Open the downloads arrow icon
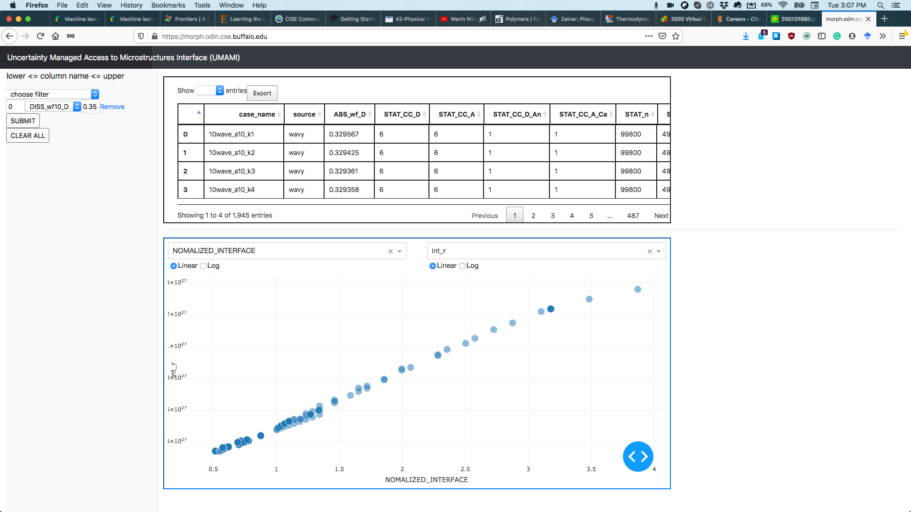The height and width of the screenshot is (512, 911). point(745,36)
